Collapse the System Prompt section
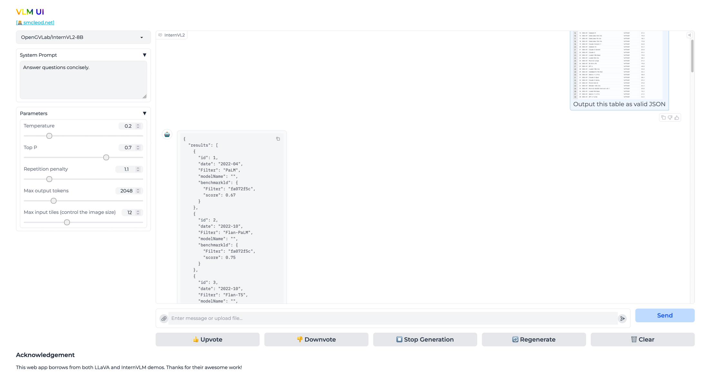Screen dimensions: 709x379 pos(144,55)
